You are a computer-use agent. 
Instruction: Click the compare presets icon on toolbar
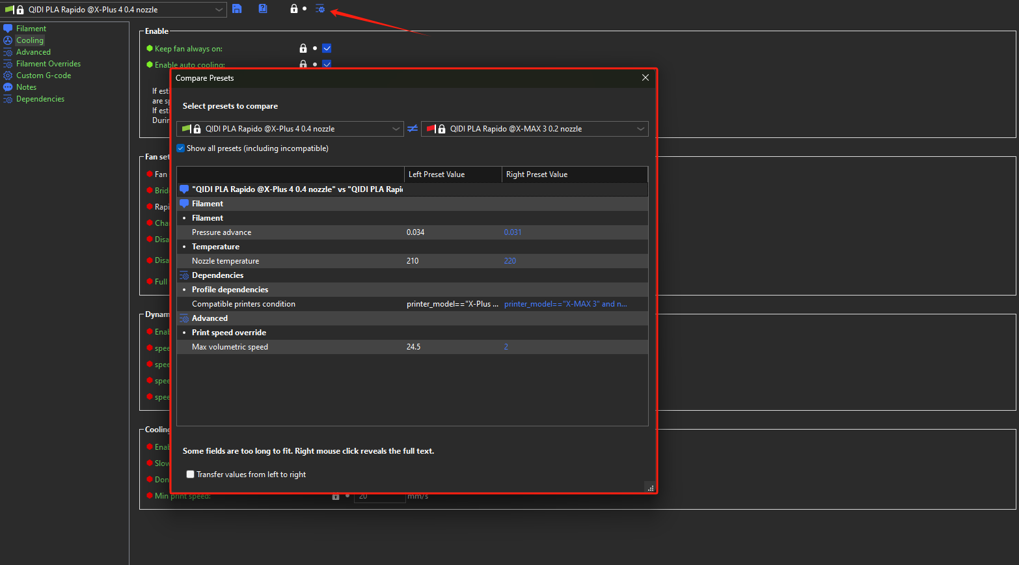(x=319, y=8)
